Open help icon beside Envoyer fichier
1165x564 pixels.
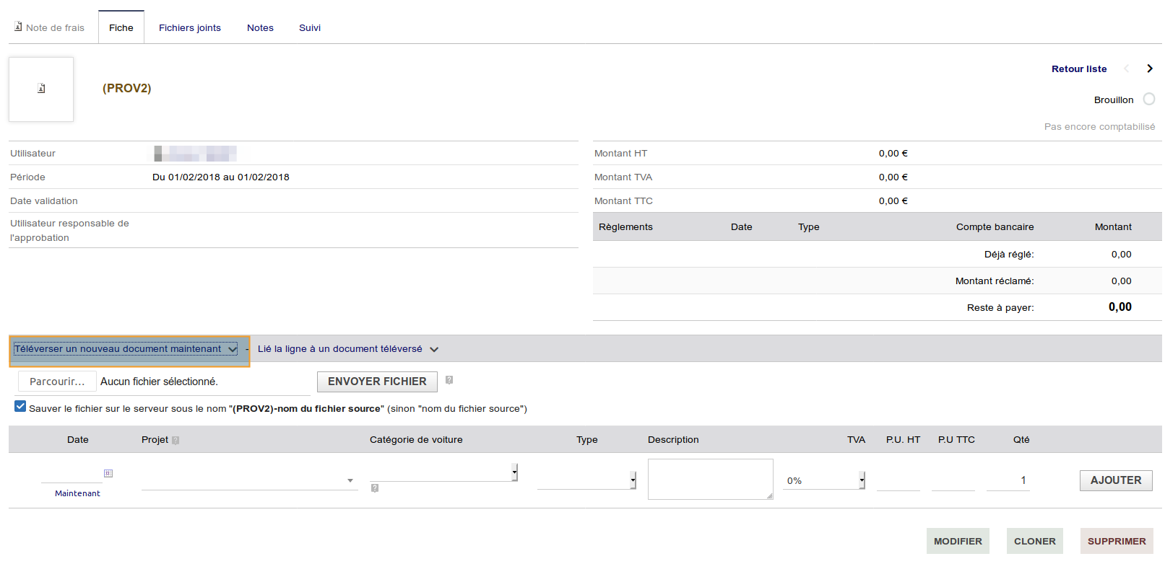pos(449,380)
